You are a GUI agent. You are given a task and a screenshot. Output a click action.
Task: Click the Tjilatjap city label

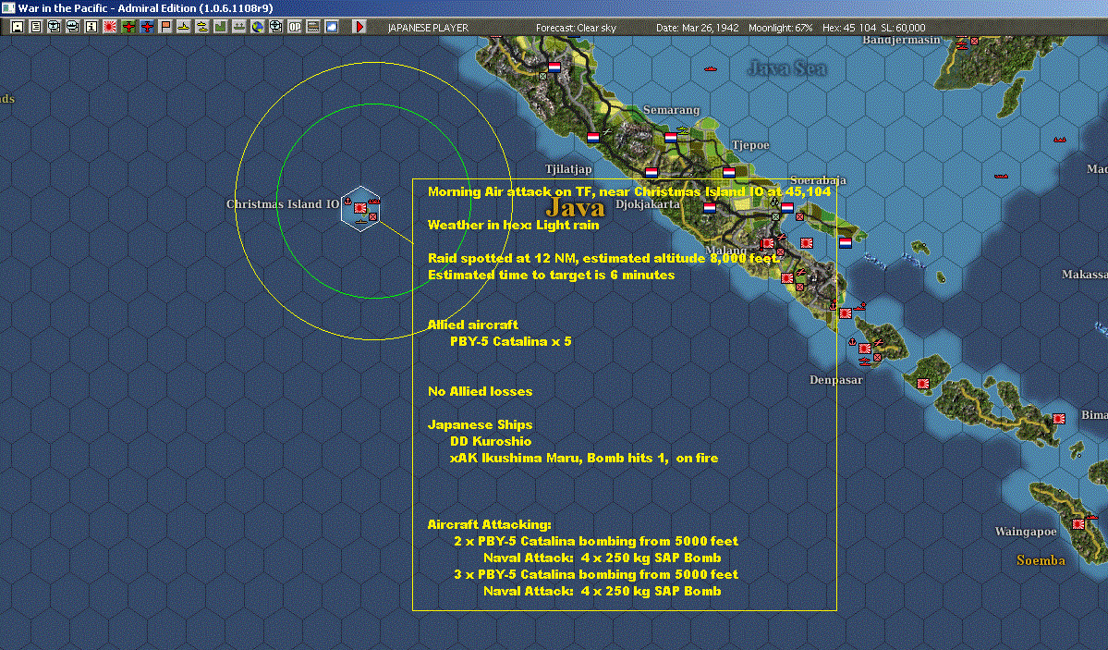pyautogui.click(x=568, y=169)
